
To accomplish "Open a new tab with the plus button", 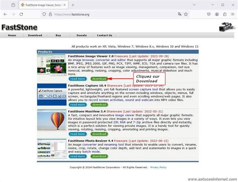I will (73, 5).
